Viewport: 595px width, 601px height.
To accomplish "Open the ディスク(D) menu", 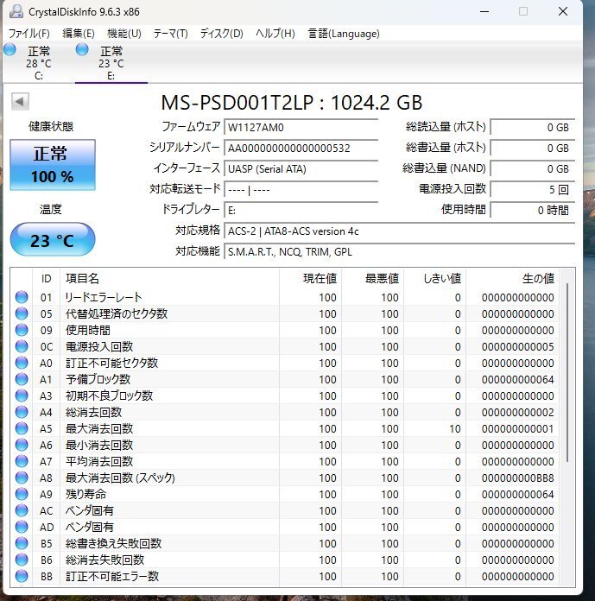I will 222,34.
